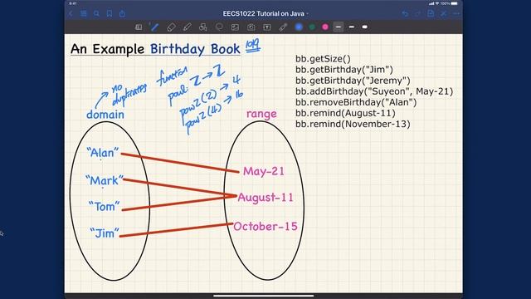Screen dimensions: 531x299
Task: Open the more options ellipsis menu
Action: (456, 13)
